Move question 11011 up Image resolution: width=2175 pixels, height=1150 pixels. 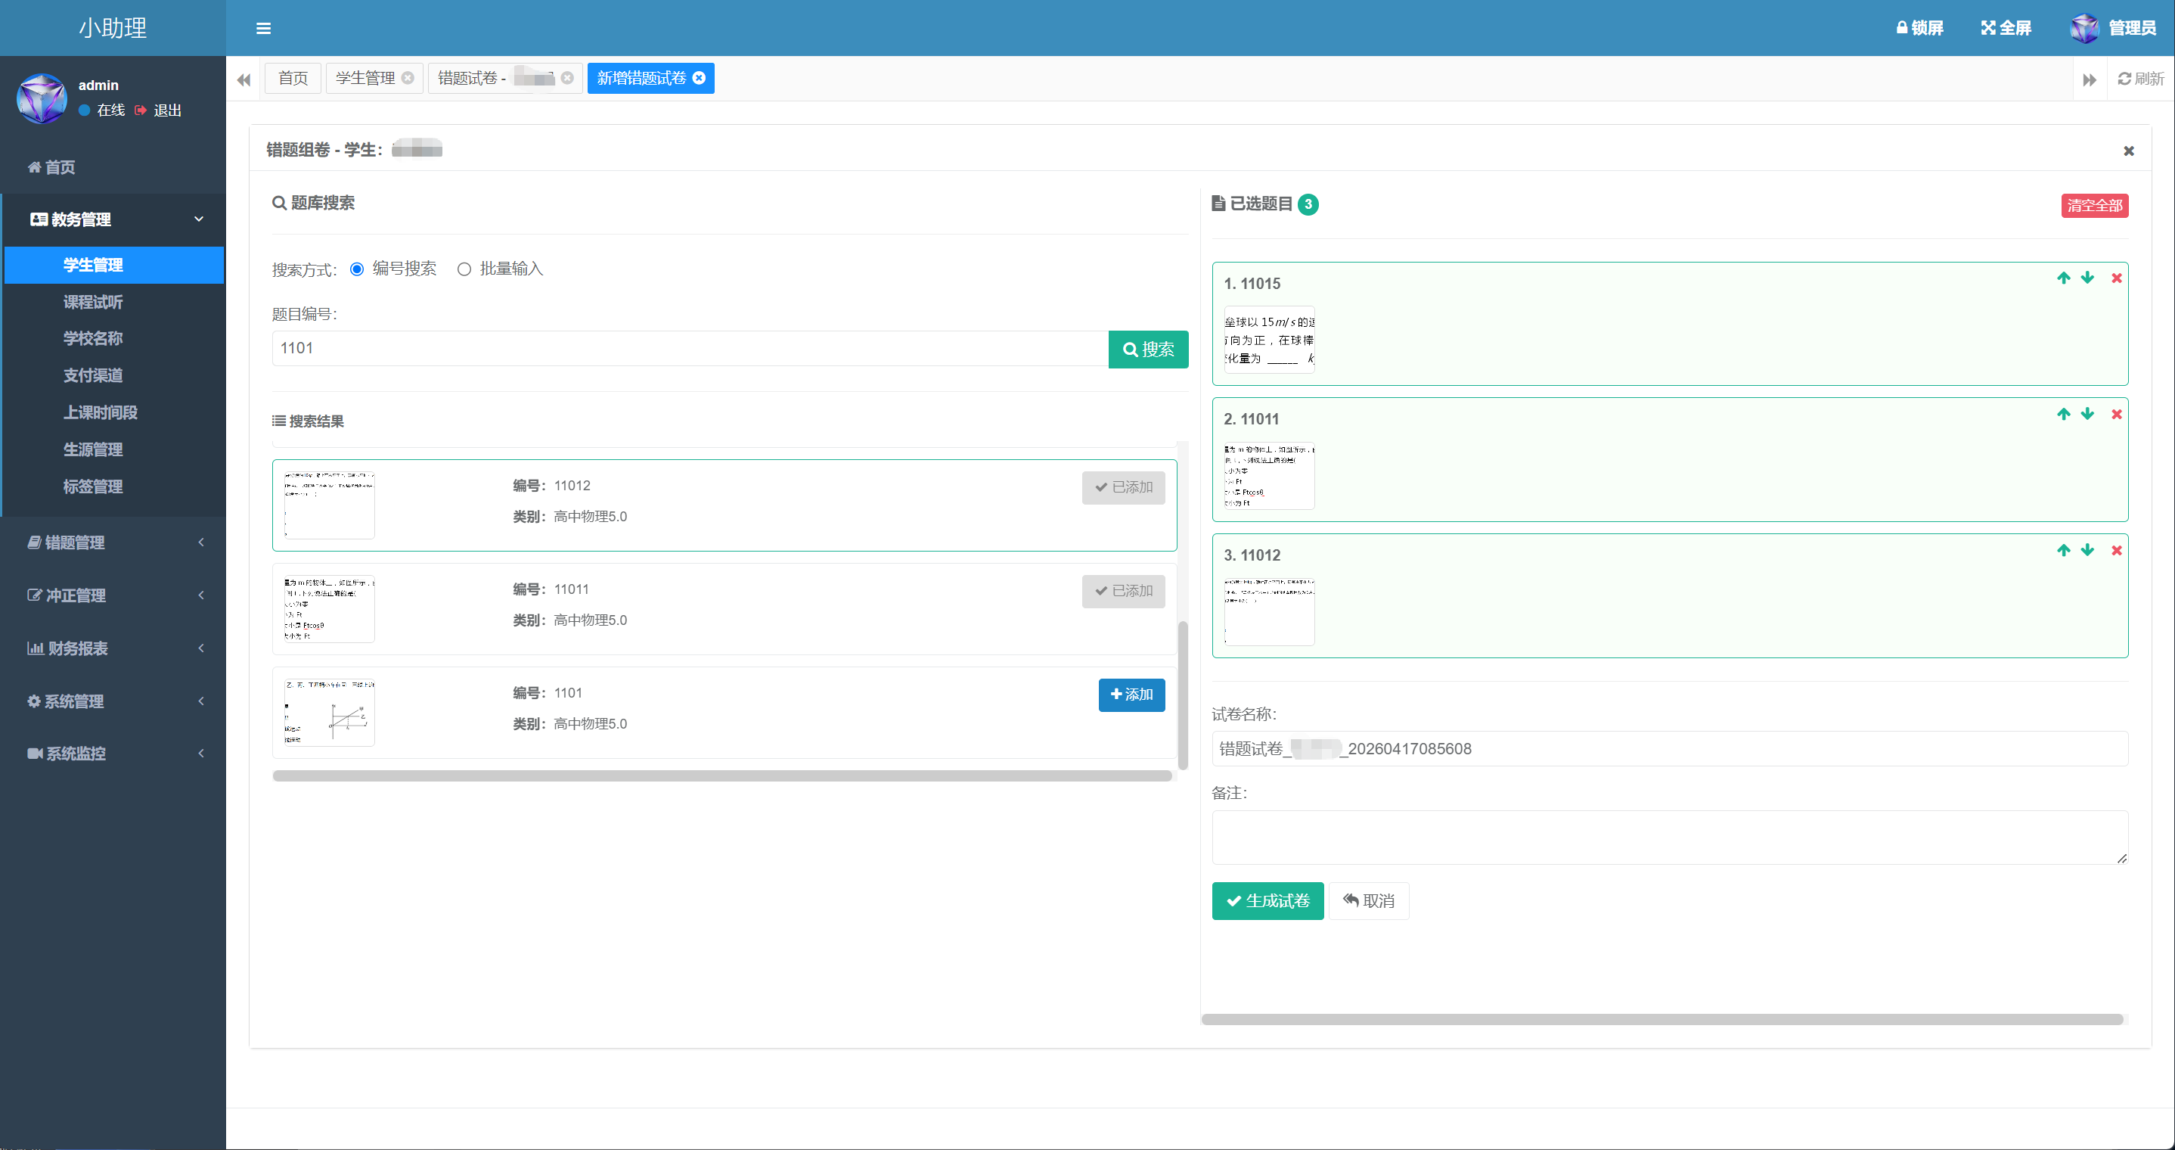point(2064,414)
